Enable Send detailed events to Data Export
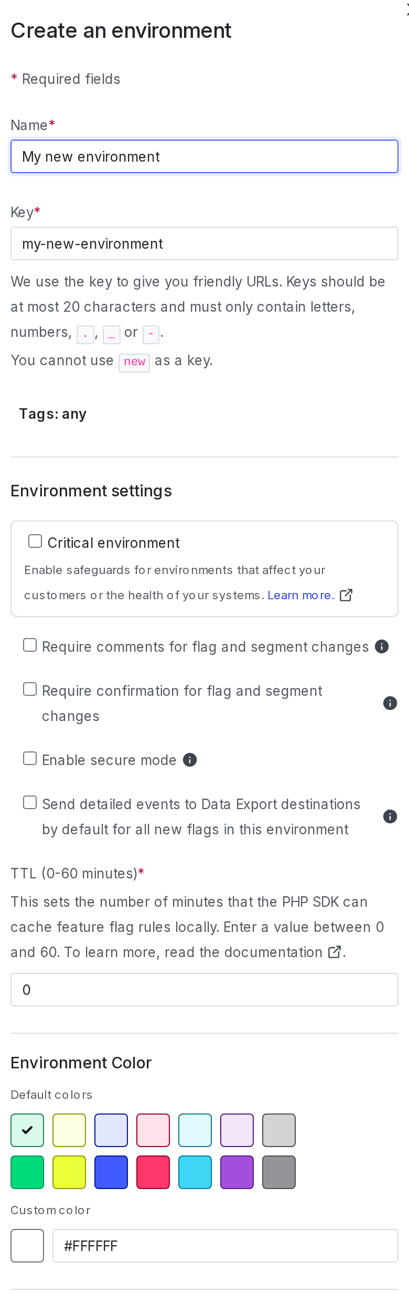This screenshot has width=409, height=1294. (x=29, y=802)
